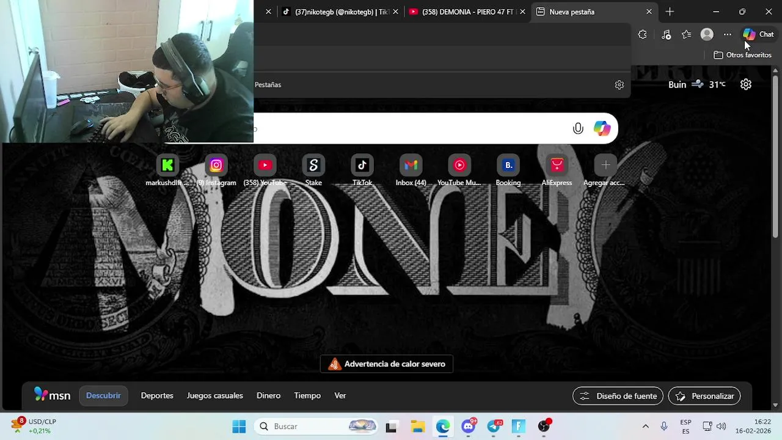Select the Tiempo feed tab

pos(307,395)
